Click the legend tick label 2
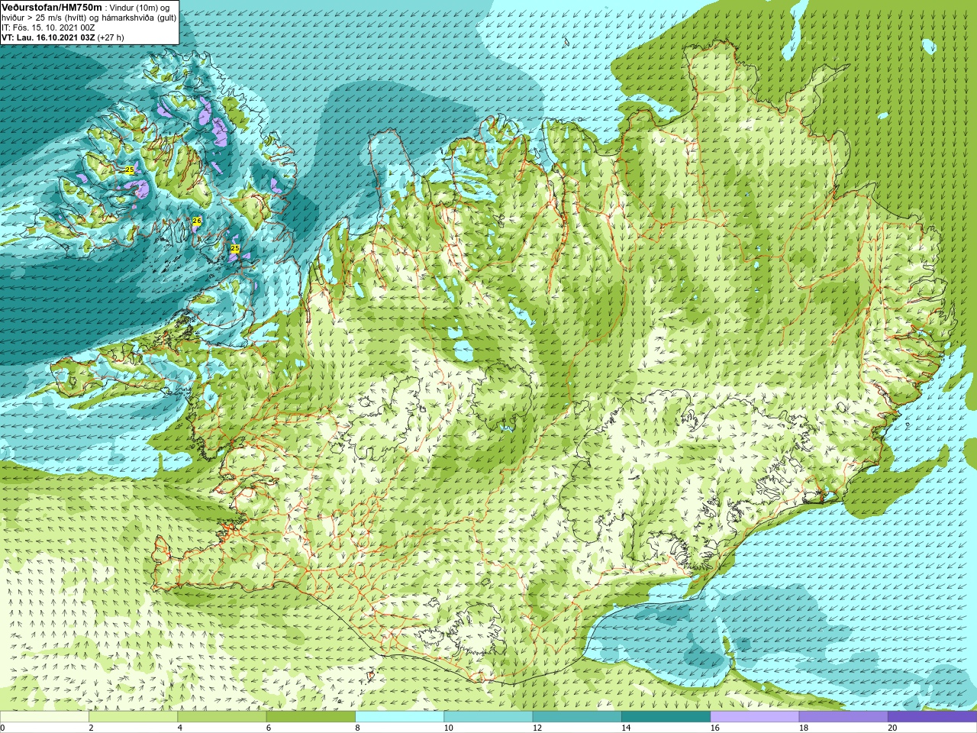 91,728
